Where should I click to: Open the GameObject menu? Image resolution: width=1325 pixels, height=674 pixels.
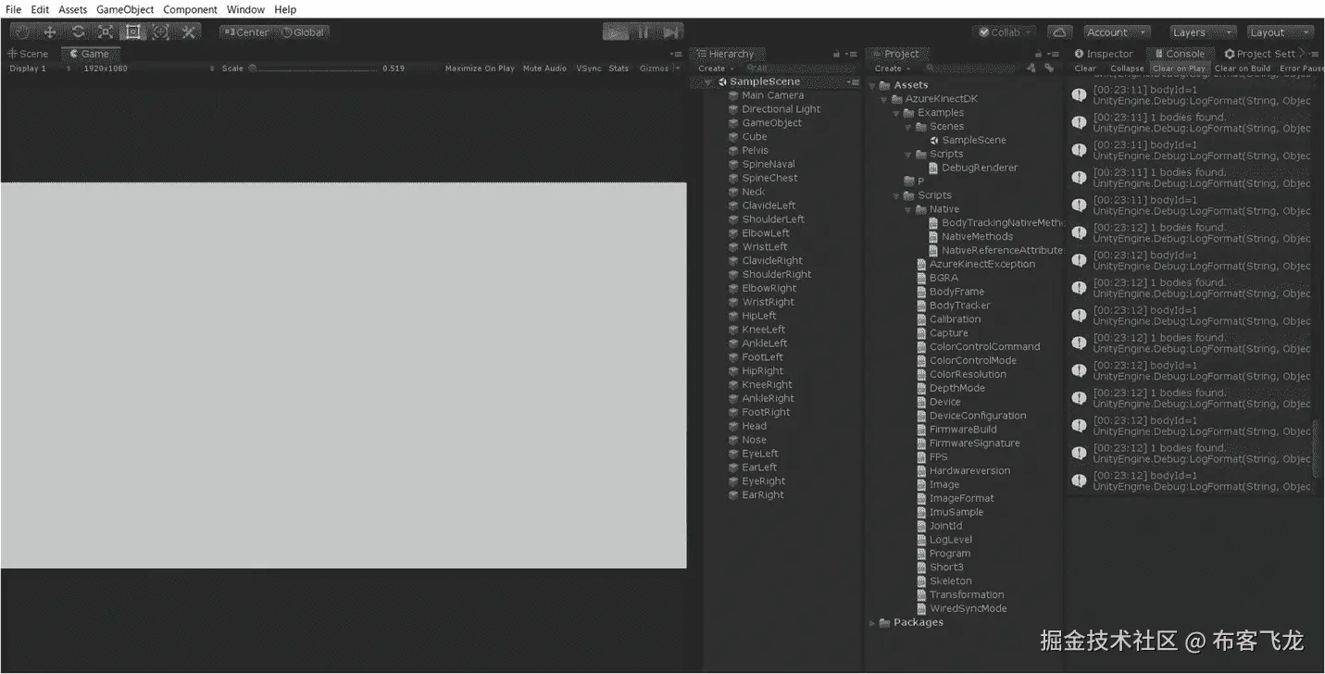(x=125, y=9)
